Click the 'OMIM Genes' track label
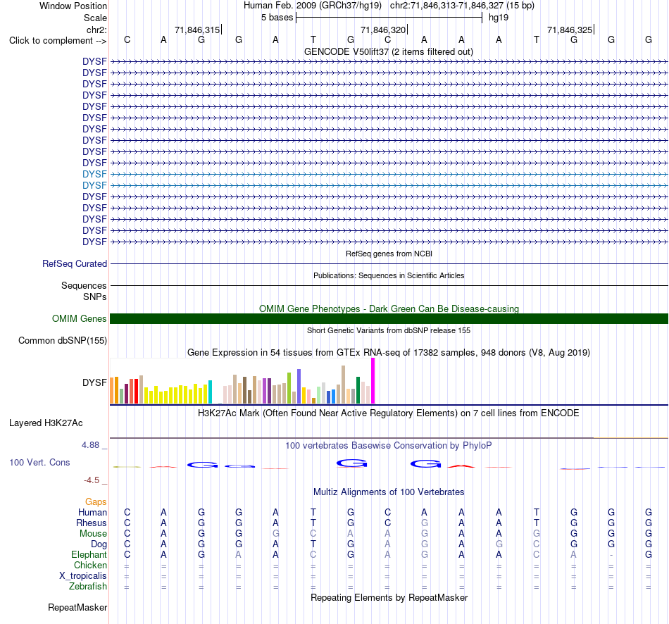The height and width of the screenshot is (624, 669). point(79,319)
